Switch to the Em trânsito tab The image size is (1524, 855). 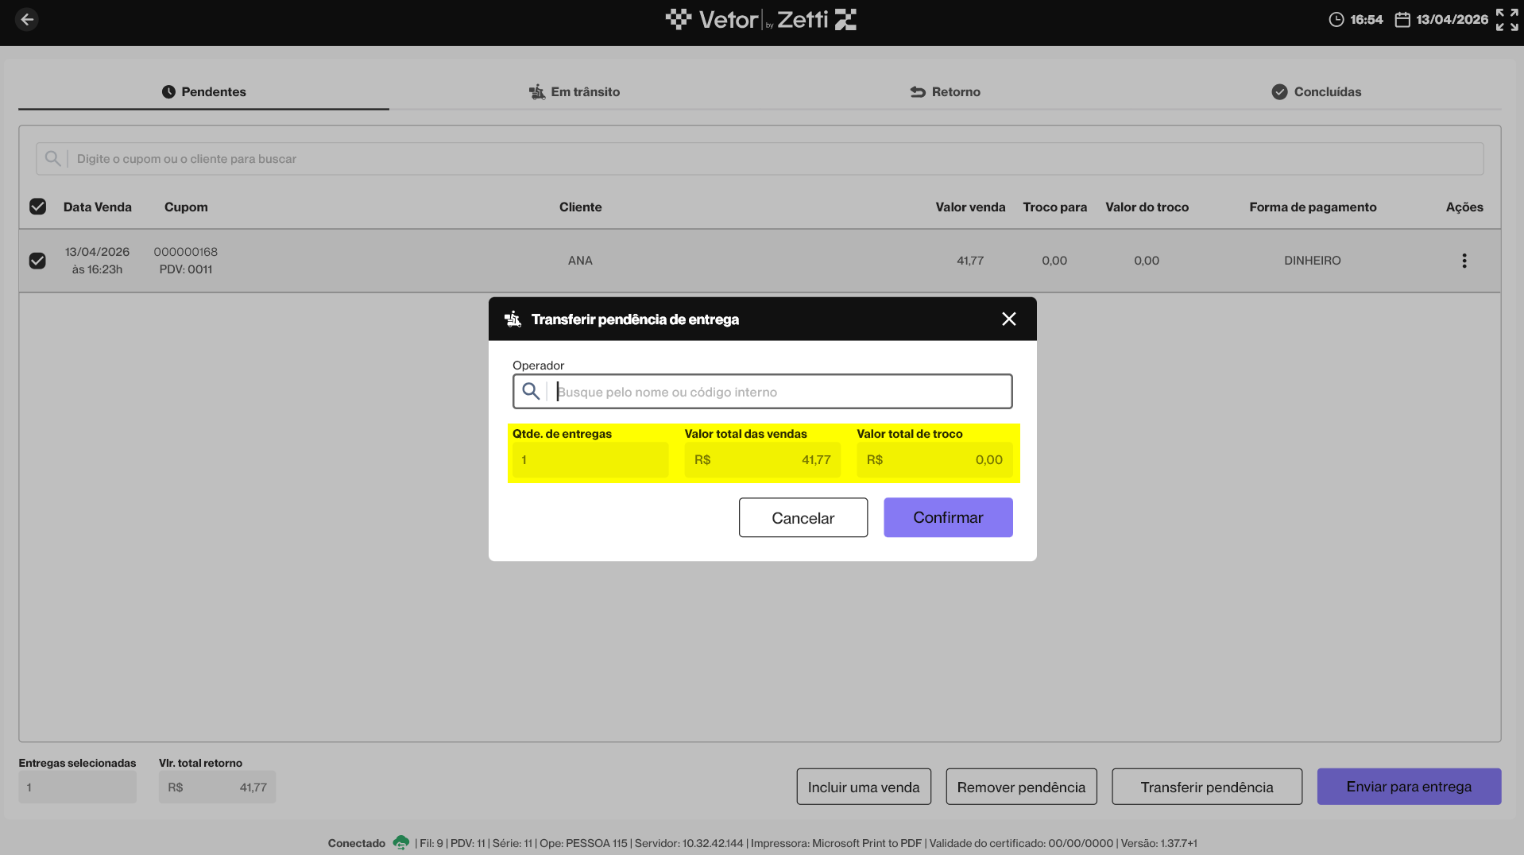tap(574, 91)
